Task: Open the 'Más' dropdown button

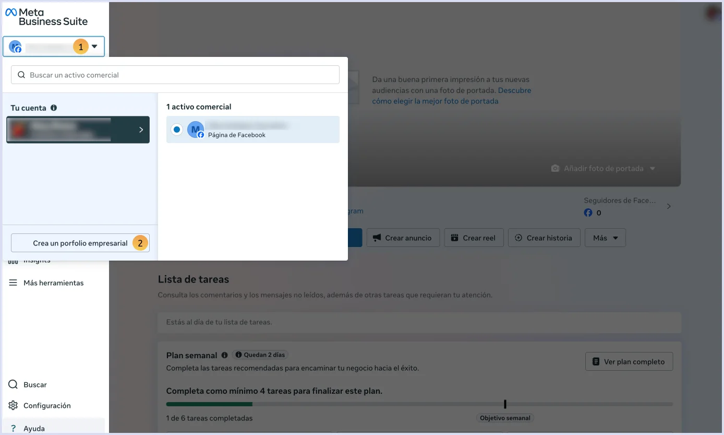Action: click(605, 238)
